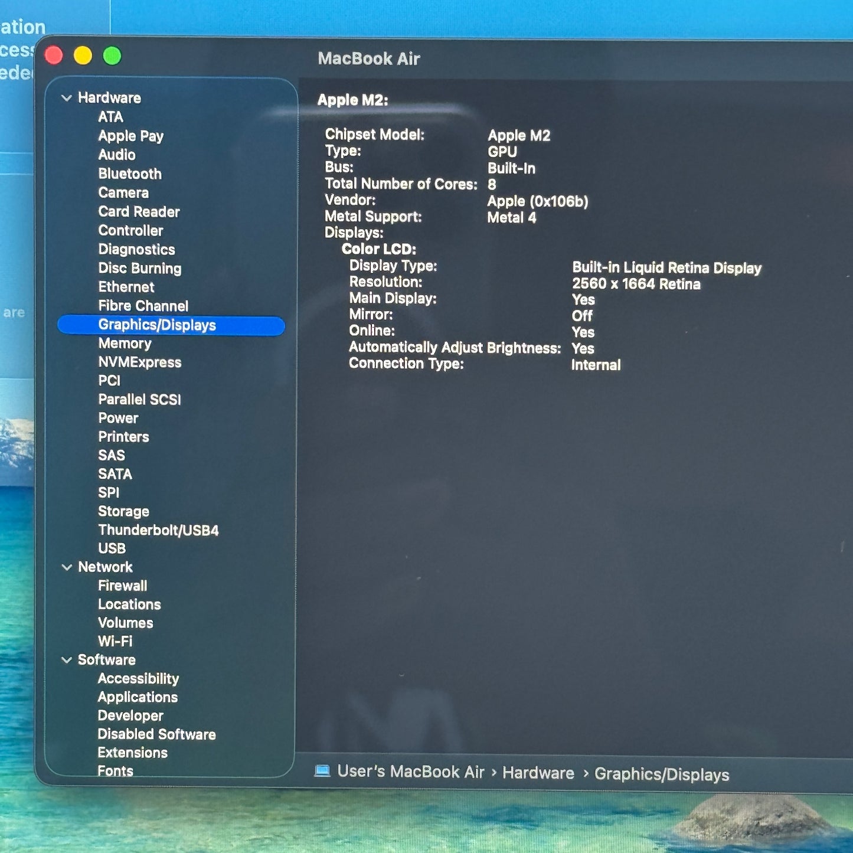Open the Bluetooth hardware entry
Screen dimensions: 853x853
130,174
